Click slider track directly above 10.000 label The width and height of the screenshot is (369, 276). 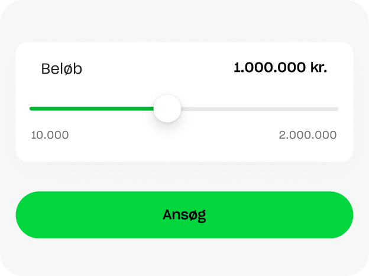50,109
